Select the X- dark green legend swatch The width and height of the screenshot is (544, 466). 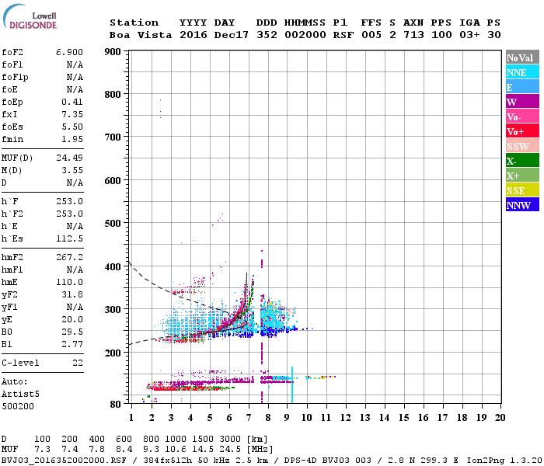(522, 161)
